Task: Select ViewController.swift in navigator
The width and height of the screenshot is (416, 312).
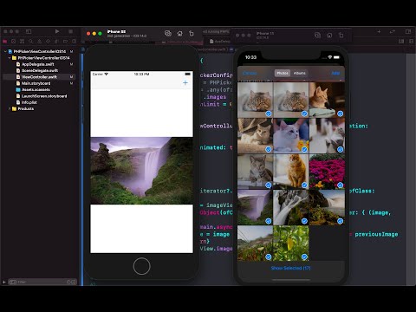Action: click(x=39, y=77)
